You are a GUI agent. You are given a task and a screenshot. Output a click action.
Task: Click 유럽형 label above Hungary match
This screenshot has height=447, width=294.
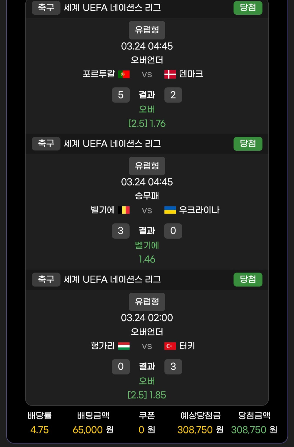[x=147, y=302]
